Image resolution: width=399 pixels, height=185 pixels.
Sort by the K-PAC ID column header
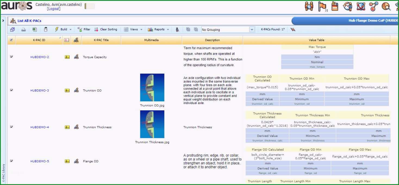39,40
